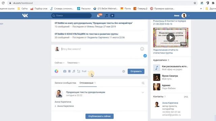Select the Отложенные tab
216x121 pixels.
[87, 83]
